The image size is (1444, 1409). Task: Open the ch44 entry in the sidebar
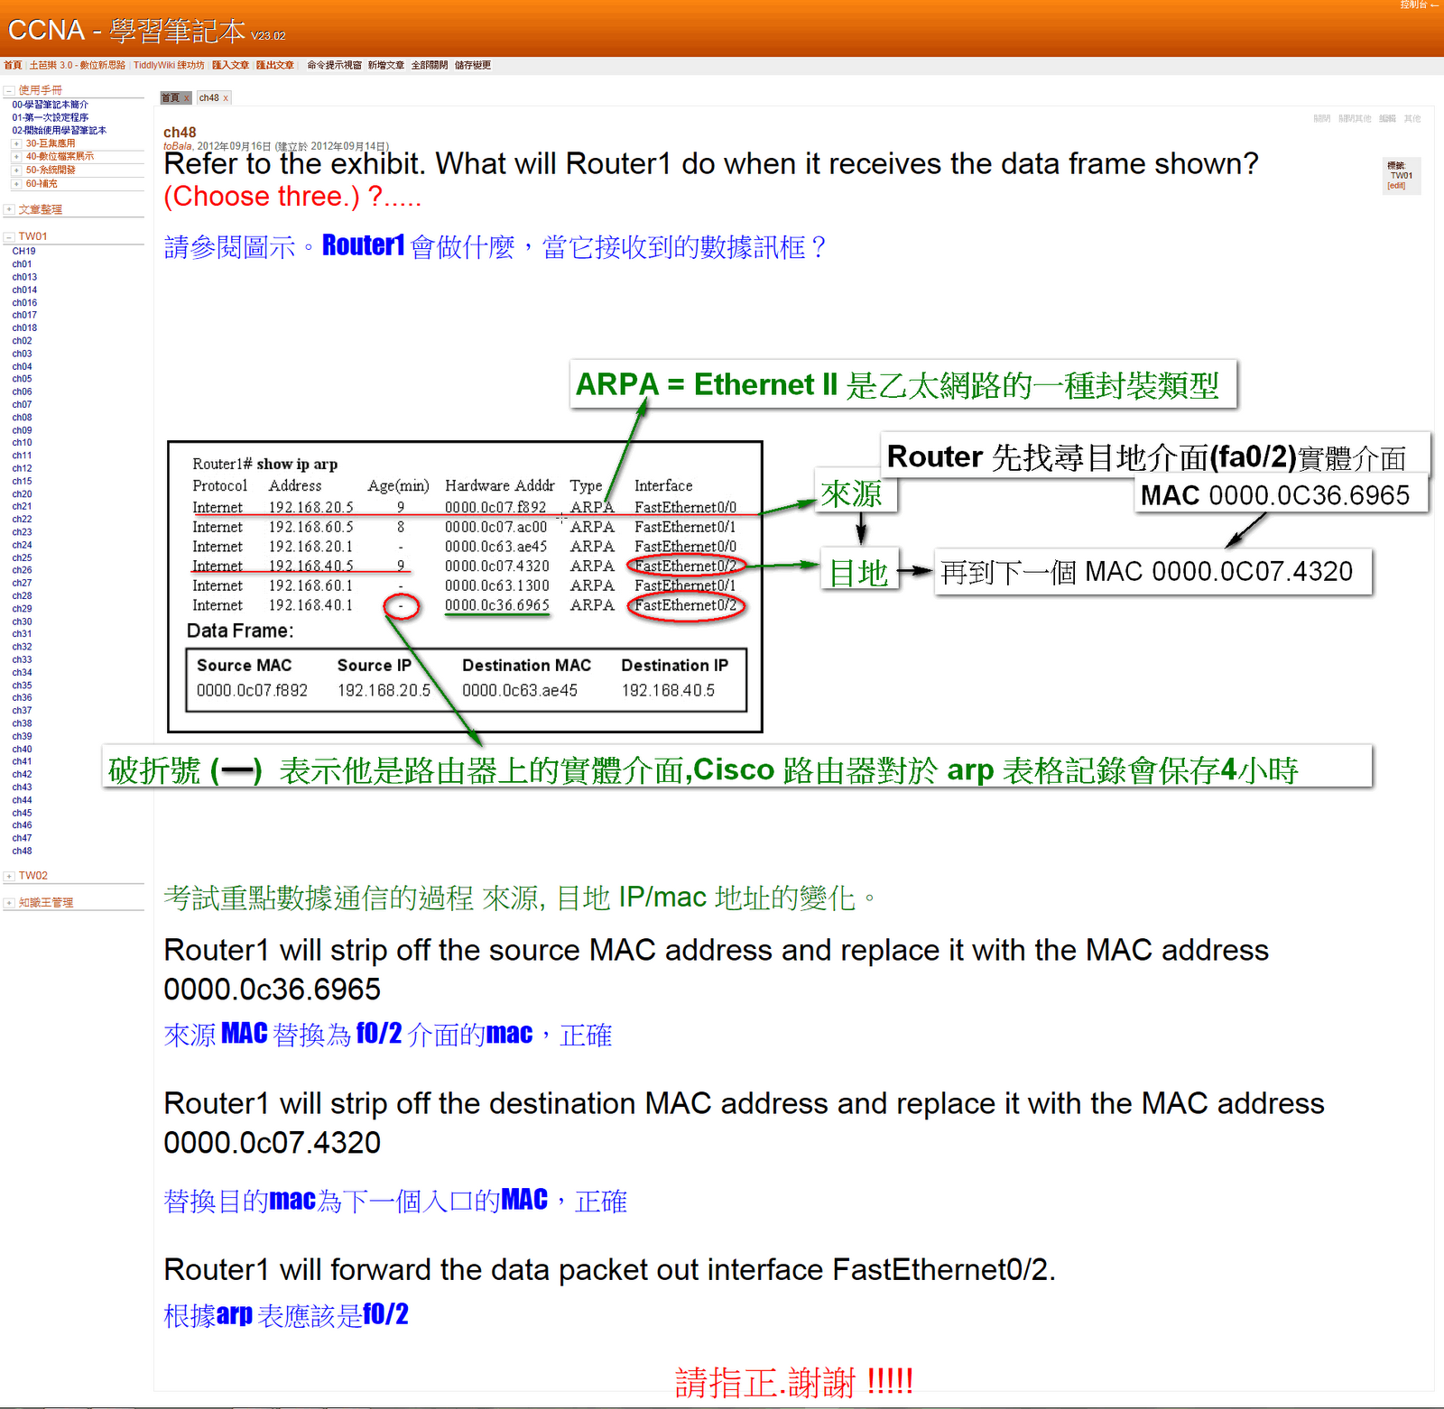(x=22, y=800)
